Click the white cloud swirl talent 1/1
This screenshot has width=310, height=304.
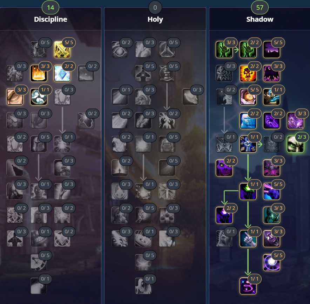click(39, 97)
